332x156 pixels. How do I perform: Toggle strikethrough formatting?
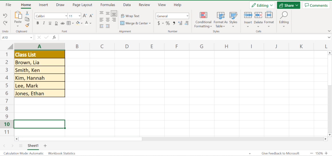pos(62,23)
